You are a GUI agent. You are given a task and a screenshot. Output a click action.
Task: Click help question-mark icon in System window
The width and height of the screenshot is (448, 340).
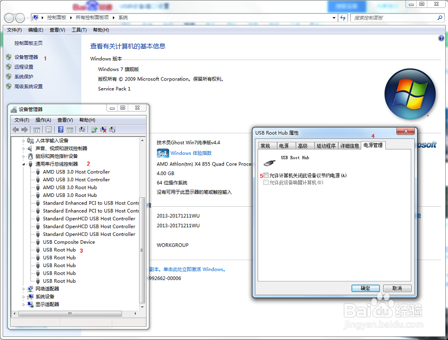click(441, 38)
